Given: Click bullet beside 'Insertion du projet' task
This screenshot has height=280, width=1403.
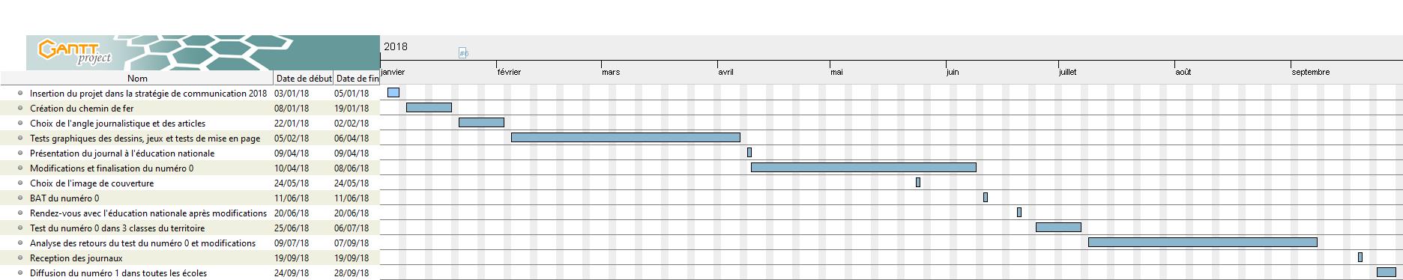Looking at the screenshot, I should [x=20, y=94].
